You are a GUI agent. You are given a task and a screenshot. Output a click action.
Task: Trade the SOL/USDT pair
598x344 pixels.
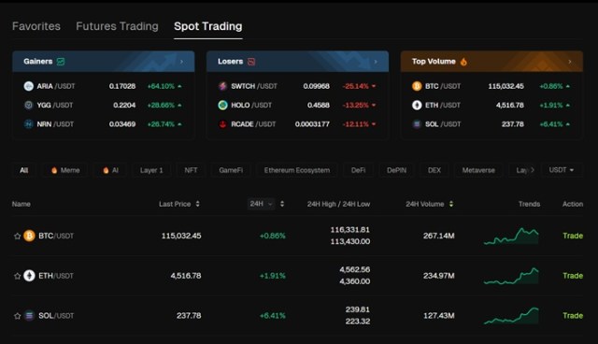tap(573, 315)
